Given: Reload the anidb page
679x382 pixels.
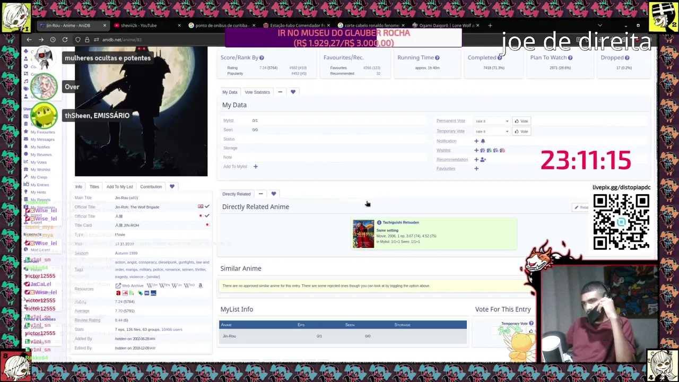Looking at the screenshot, I should 65,40.
